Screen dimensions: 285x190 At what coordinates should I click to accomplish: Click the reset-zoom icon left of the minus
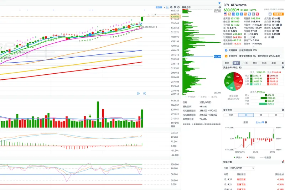(x=171, y=7)
